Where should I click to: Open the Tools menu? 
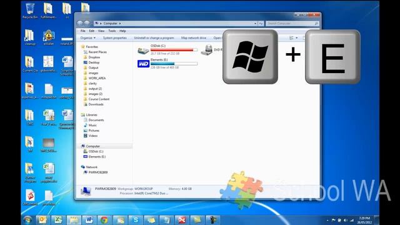tap(112, 31)
